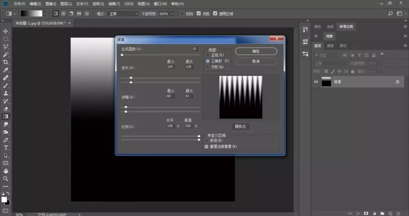This screenshot has height=216, width=409.
Task: Expand the 不透明度 opacity dropdown arrow
Action: 173,14
